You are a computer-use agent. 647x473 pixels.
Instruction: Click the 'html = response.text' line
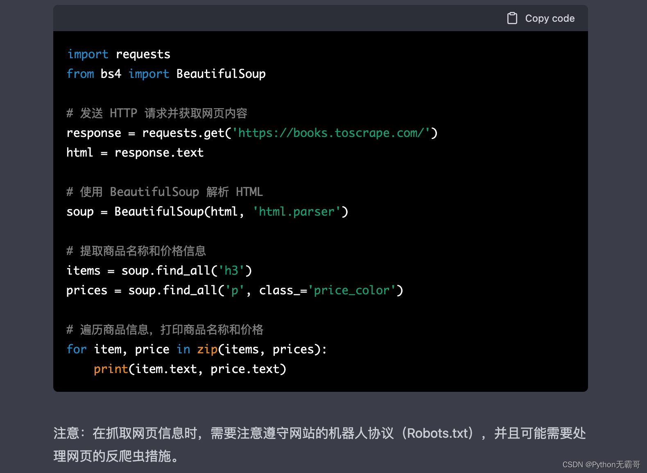[135, 152]
